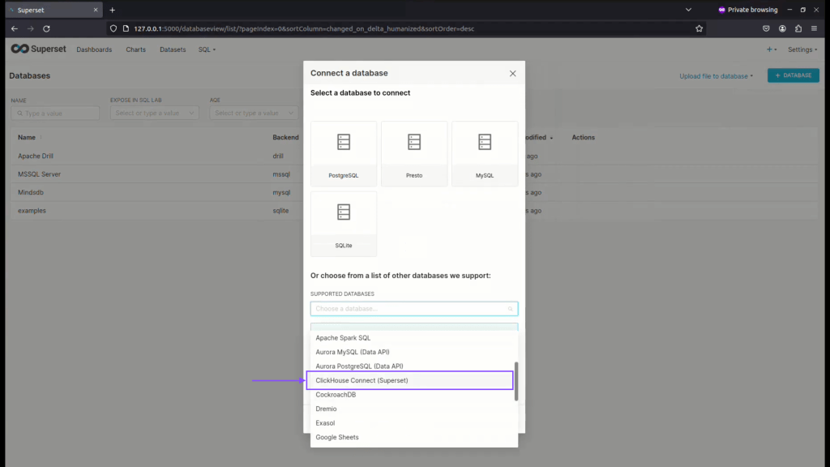Image resolution: width=830 pixels, height=467 pixels.
Task: Open the SQL menu in navbar
Action: pyautogui.click(x=207, y=49)
